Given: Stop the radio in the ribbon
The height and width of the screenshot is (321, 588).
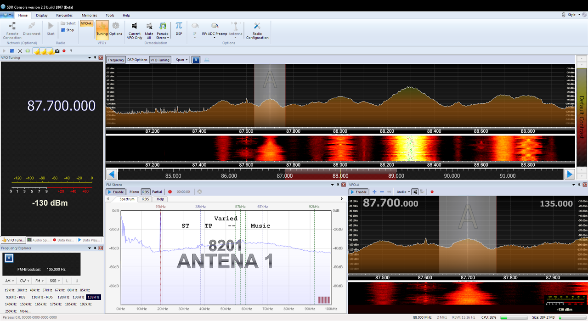Looking at the screenshot, I should tap(67, 30).
